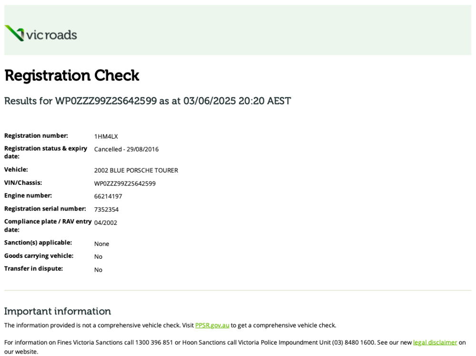Click the Registration number: label
This screenshot has width=476, height=356.
(x=36, y=136)
